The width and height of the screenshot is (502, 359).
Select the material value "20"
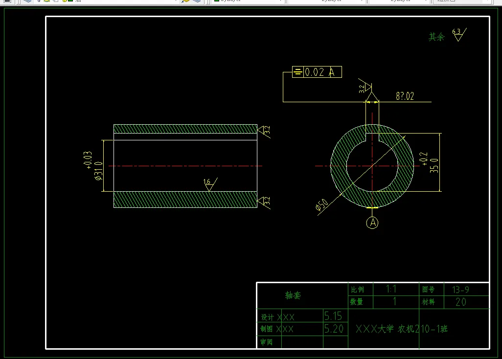click(x=461, y=302)
